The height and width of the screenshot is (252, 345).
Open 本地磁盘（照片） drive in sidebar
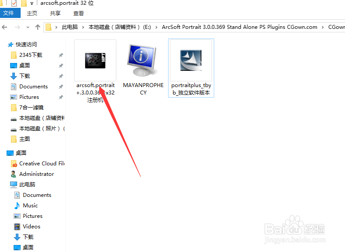pyautogui.click(x=42, y=129)
